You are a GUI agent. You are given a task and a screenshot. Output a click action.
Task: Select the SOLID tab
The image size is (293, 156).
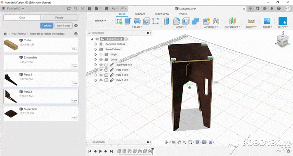[122, 14]
